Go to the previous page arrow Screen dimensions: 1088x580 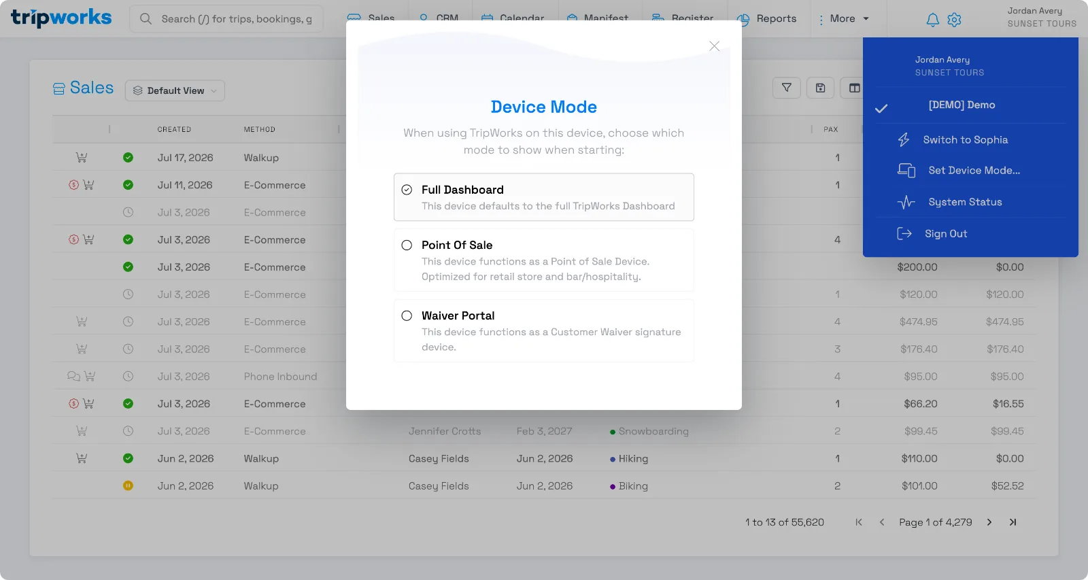point(882,522)
